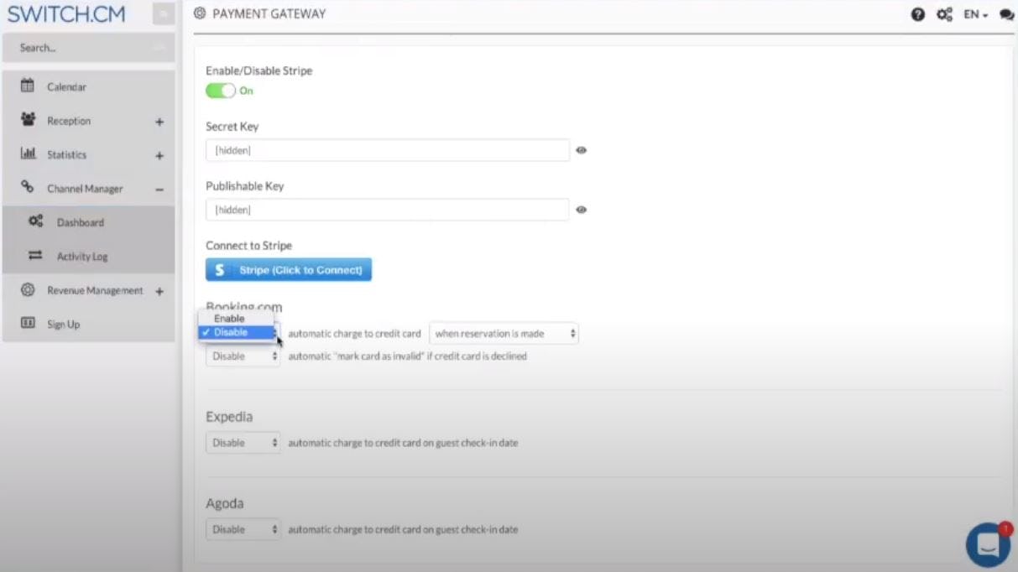
Task: Open the Expedia automatic charge dropdown
Action: (x=243, y=442)
